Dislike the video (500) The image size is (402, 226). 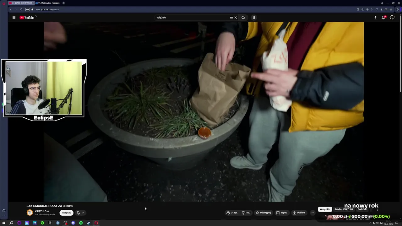tap(246, 213)
